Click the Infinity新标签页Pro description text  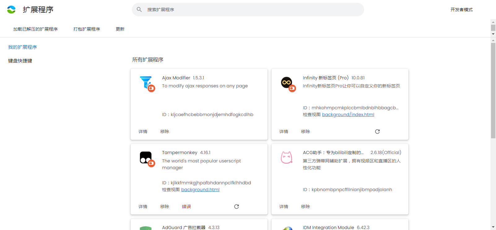[x=351, y=86]
